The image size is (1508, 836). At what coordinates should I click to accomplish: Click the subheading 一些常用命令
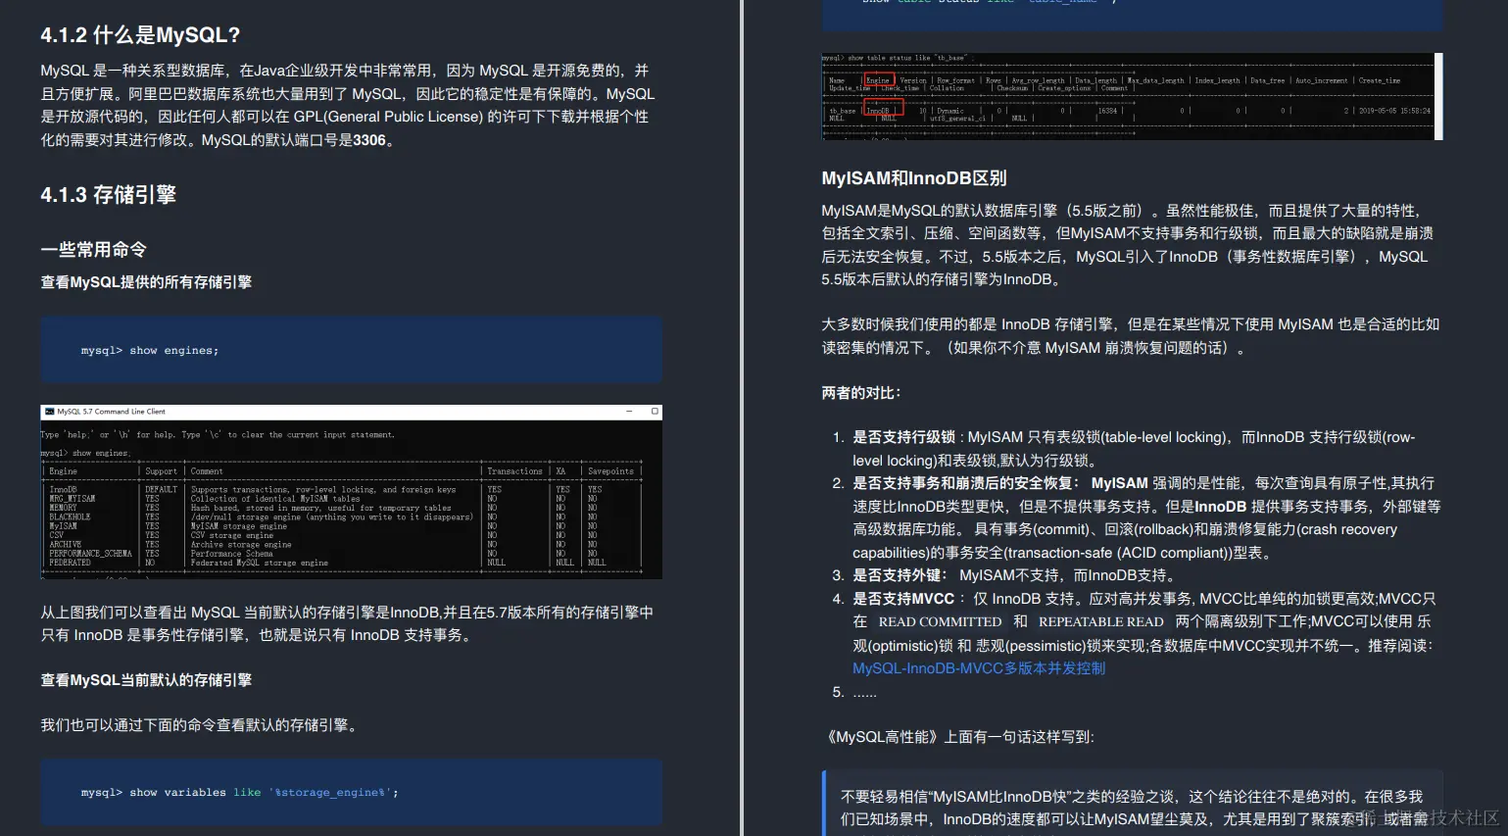pos(93,250)
